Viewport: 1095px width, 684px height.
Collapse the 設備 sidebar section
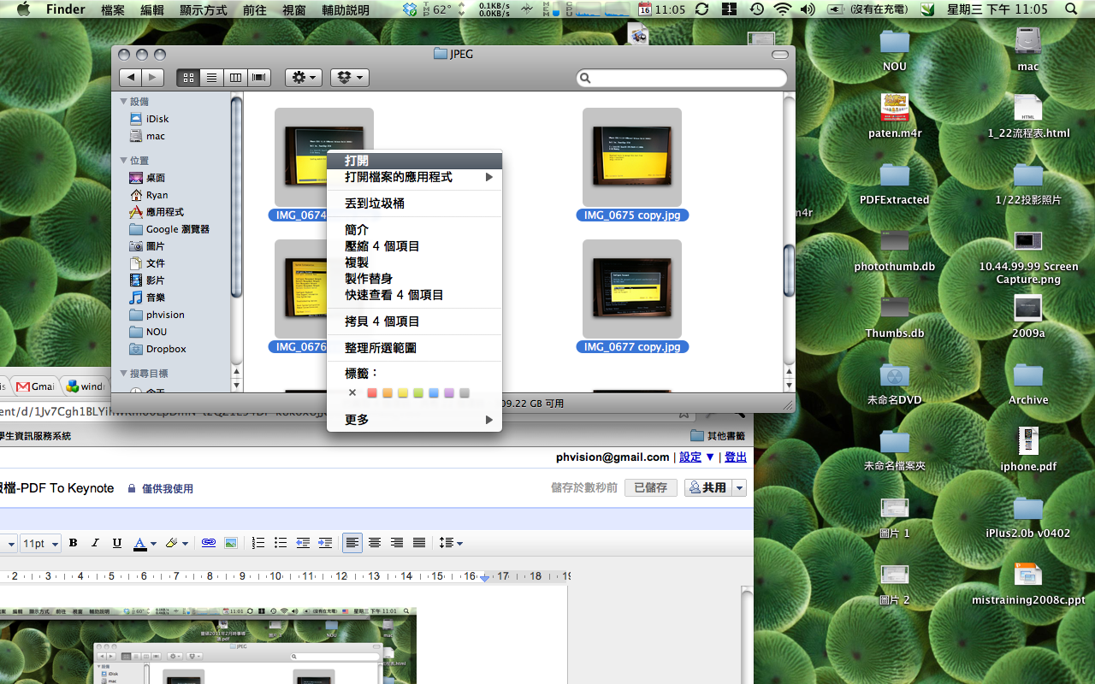(123, 102)
